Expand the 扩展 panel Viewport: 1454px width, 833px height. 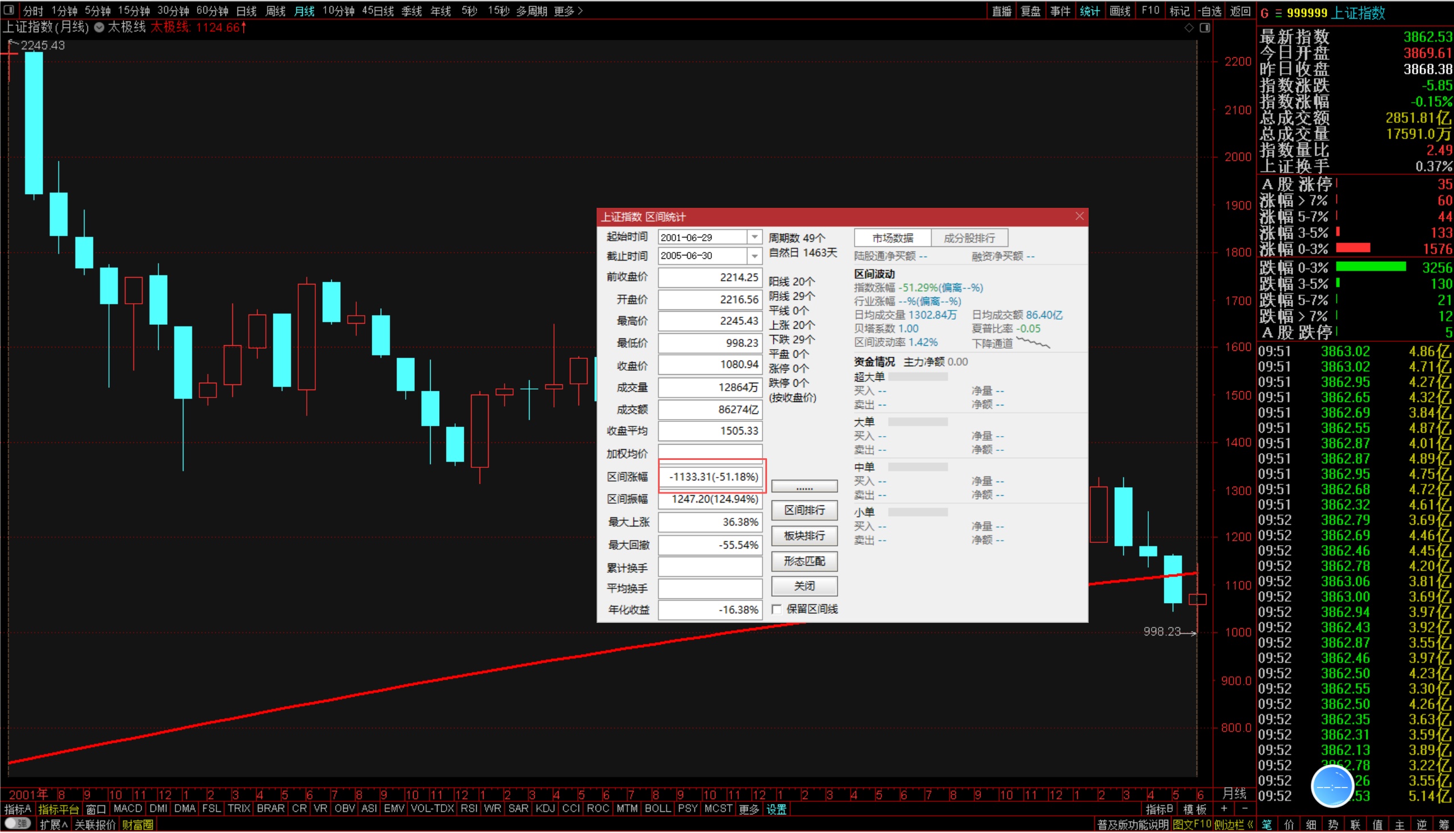coord(54,824)
